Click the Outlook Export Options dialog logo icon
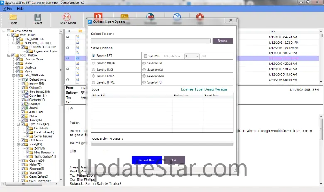Viewport: 324px width, 192px height. tap(90, 22)
